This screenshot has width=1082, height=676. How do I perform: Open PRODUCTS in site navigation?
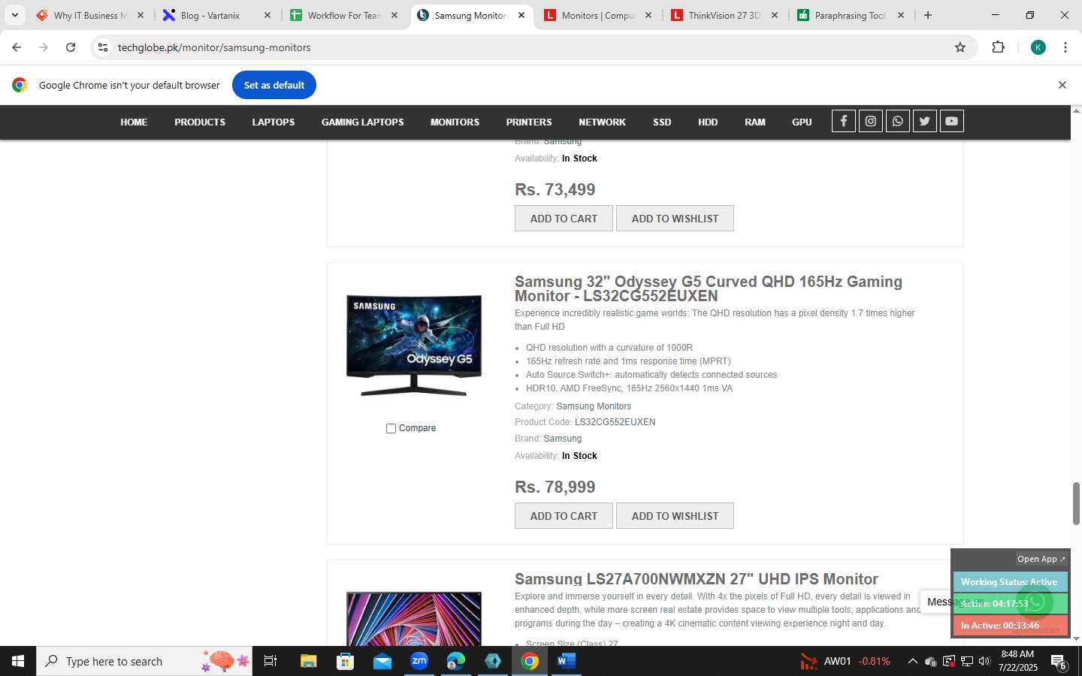click(x=200, y=122)
